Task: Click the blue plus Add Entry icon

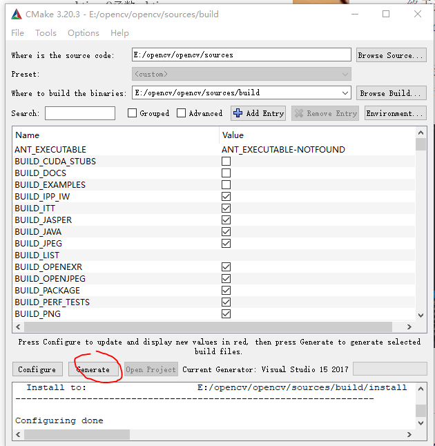Action: [x=238, y=113]
